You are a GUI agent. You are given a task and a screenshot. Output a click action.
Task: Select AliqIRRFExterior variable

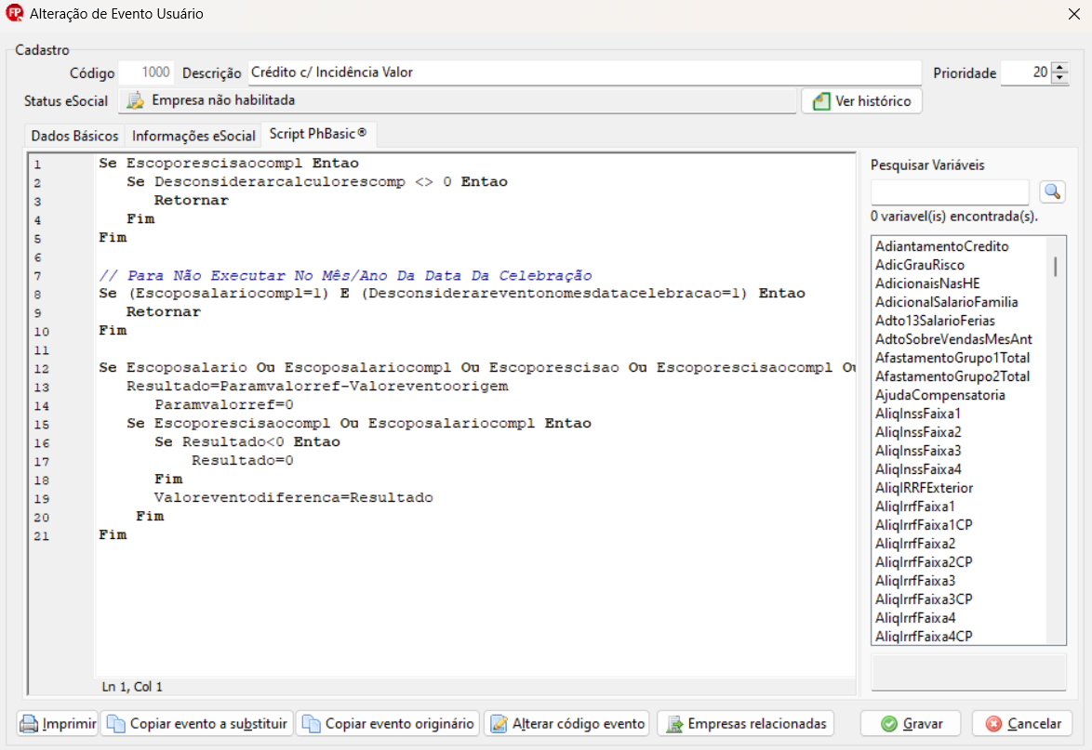924,488
